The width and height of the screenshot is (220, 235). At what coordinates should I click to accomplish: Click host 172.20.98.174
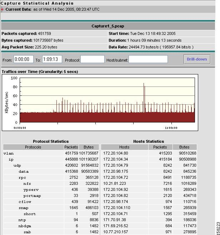pos(116,202)
